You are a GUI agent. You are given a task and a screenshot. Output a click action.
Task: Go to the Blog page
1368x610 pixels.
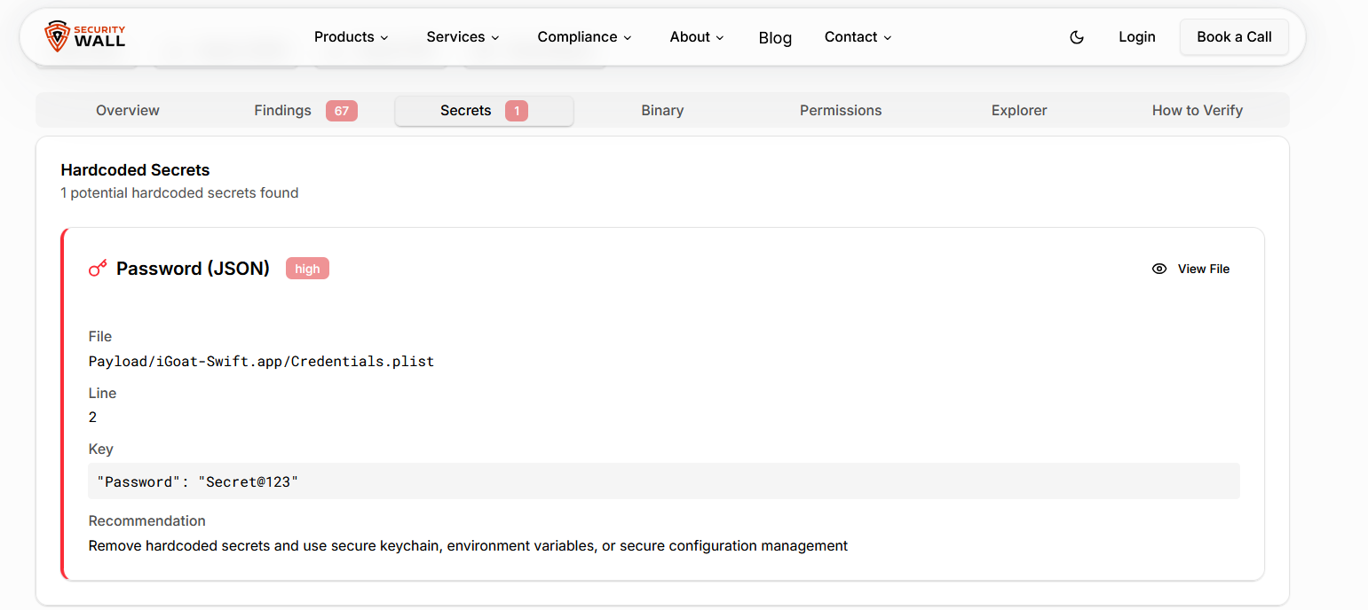(775, 38)
